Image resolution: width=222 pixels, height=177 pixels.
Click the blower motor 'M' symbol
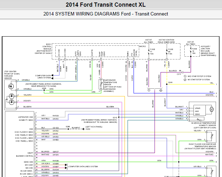211,109
